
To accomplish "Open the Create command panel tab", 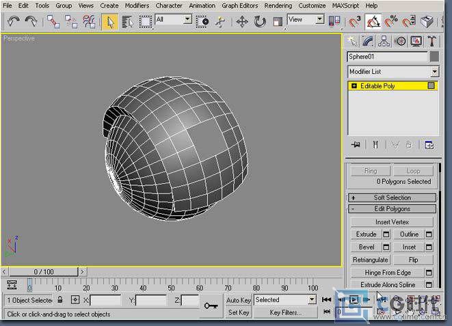I will 352,41.
